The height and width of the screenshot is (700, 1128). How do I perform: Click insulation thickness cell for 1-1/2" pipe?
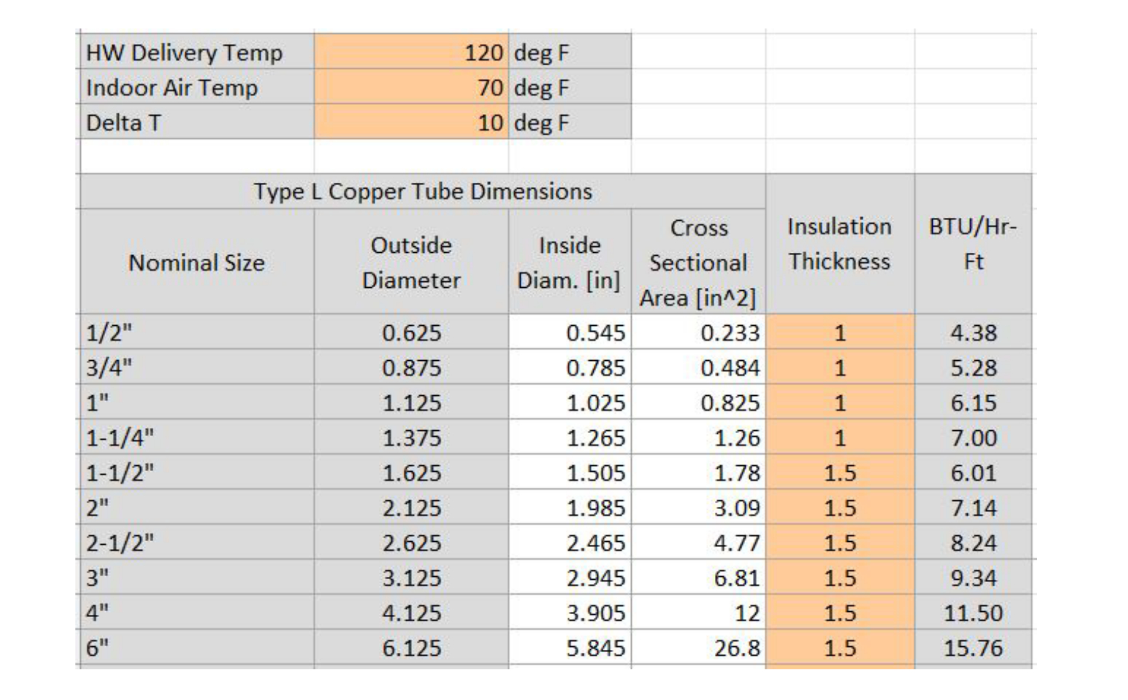[839, 473]
